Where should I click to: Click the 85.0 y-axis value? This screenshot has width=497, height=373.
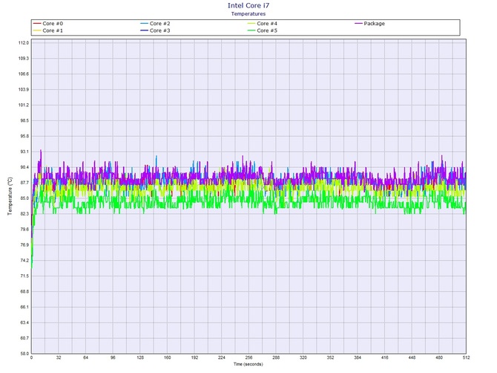(24, 198)
